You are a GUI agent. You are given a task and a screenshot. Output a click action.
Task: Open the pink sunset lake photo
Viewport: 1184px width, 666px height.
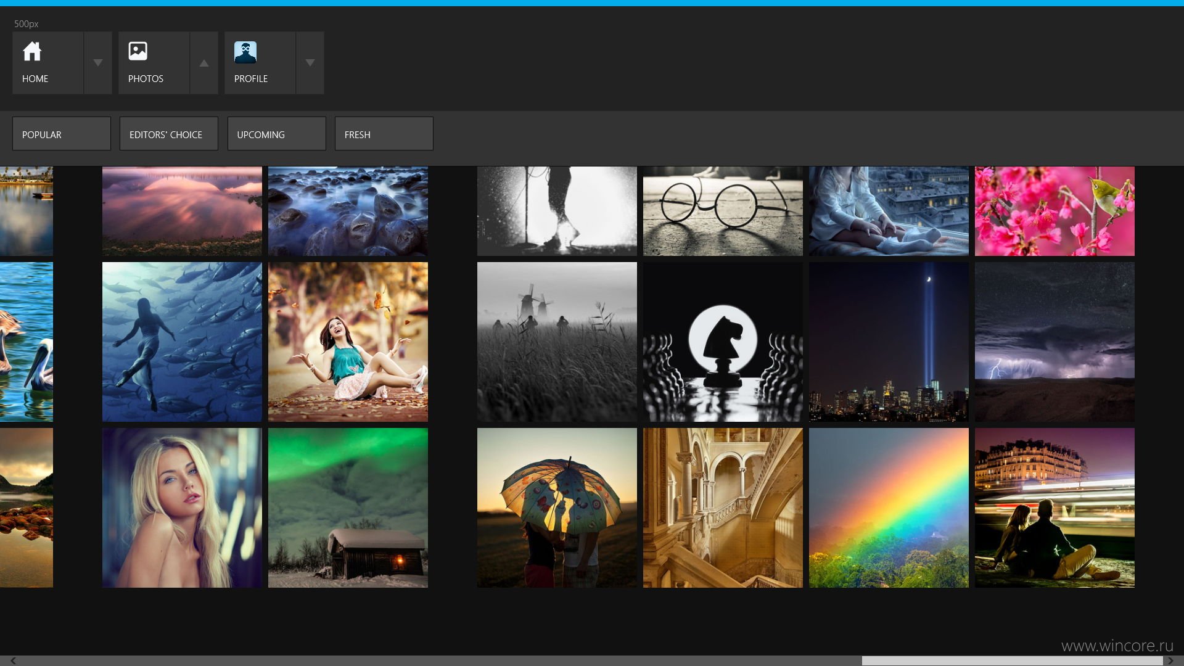pyautogui.click(x=182, y=211)
